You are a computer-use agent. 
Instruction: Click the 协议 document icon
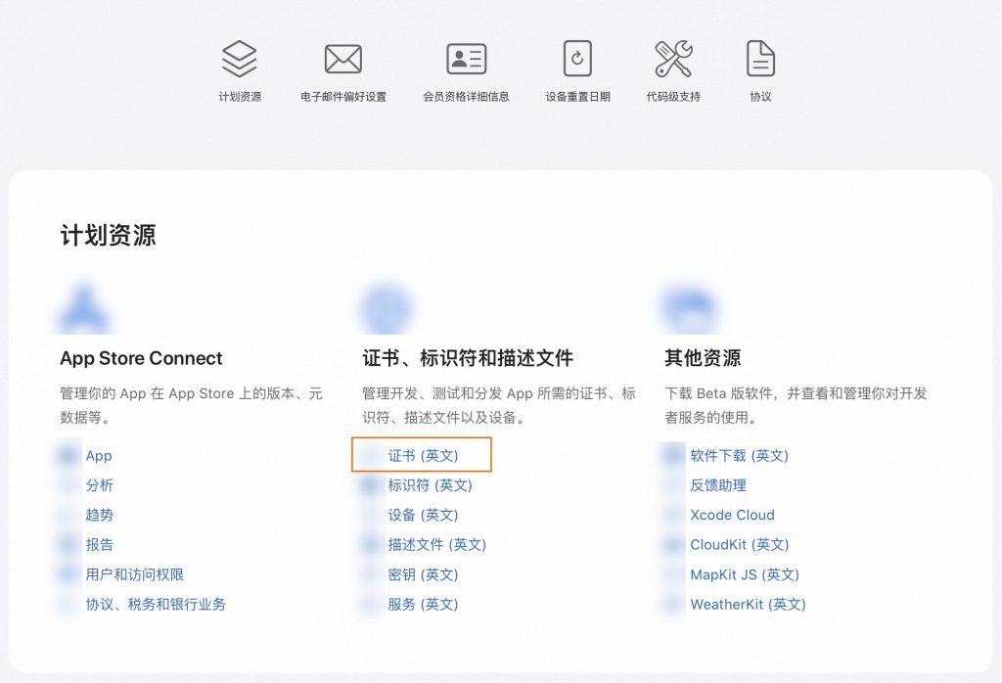click(x=760, y=56)
